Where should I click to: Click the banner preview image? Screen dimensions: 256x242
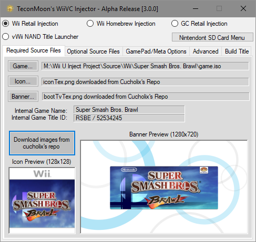coord(164,187)
